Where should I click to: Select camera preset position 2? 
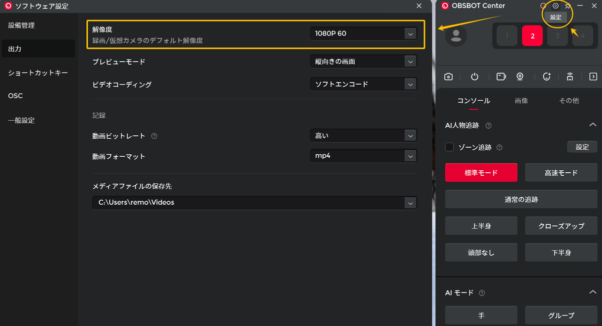532,36
